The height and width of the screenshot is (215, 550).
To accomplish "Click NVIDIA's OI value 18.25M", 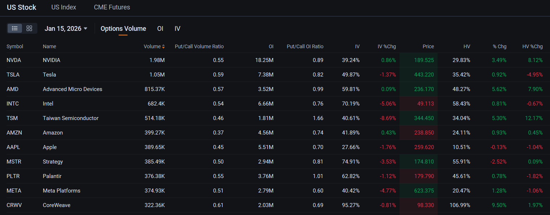I will 265,60.
